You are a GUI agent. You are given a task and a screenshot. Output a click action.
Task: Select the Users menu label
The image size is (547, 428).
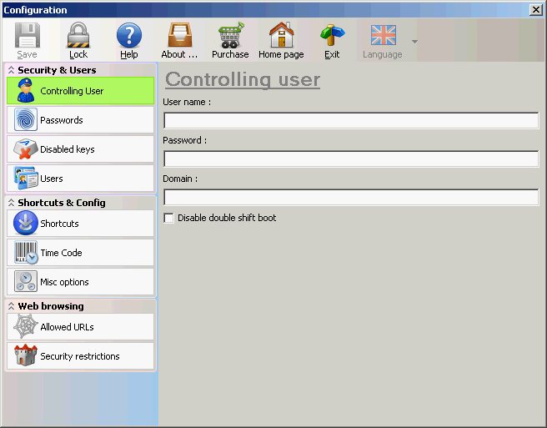[x=52, y=179]
